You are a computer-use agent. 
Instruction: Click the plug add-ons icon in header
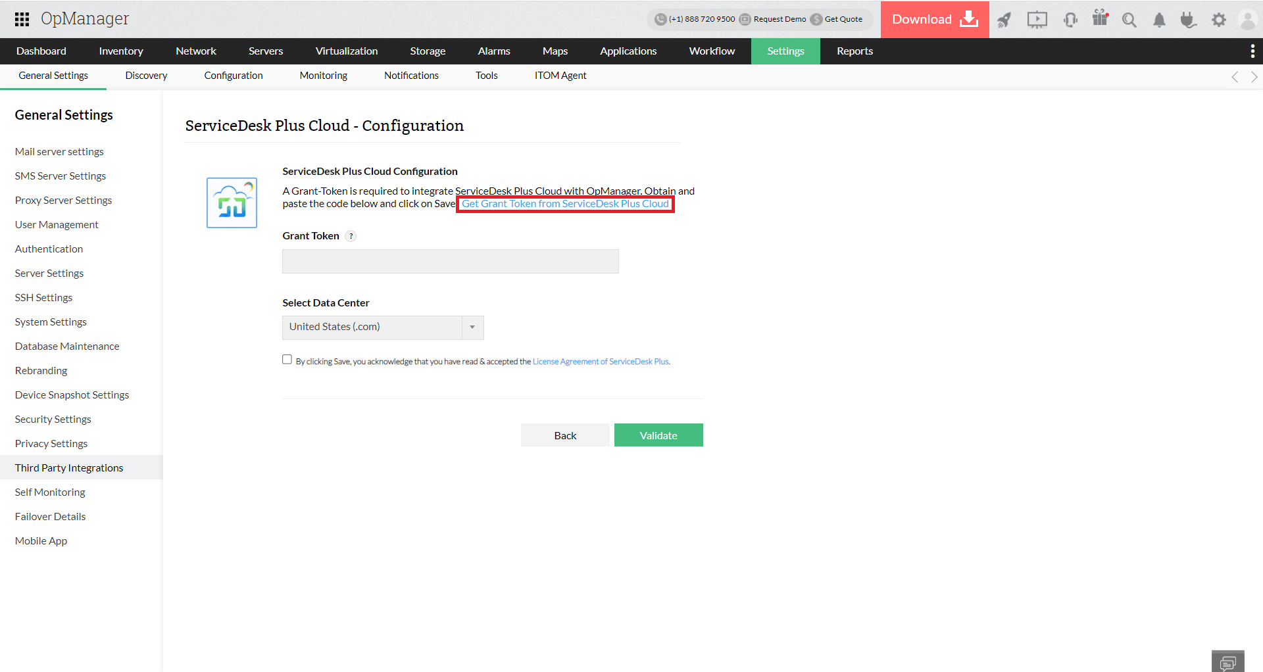1189,20
